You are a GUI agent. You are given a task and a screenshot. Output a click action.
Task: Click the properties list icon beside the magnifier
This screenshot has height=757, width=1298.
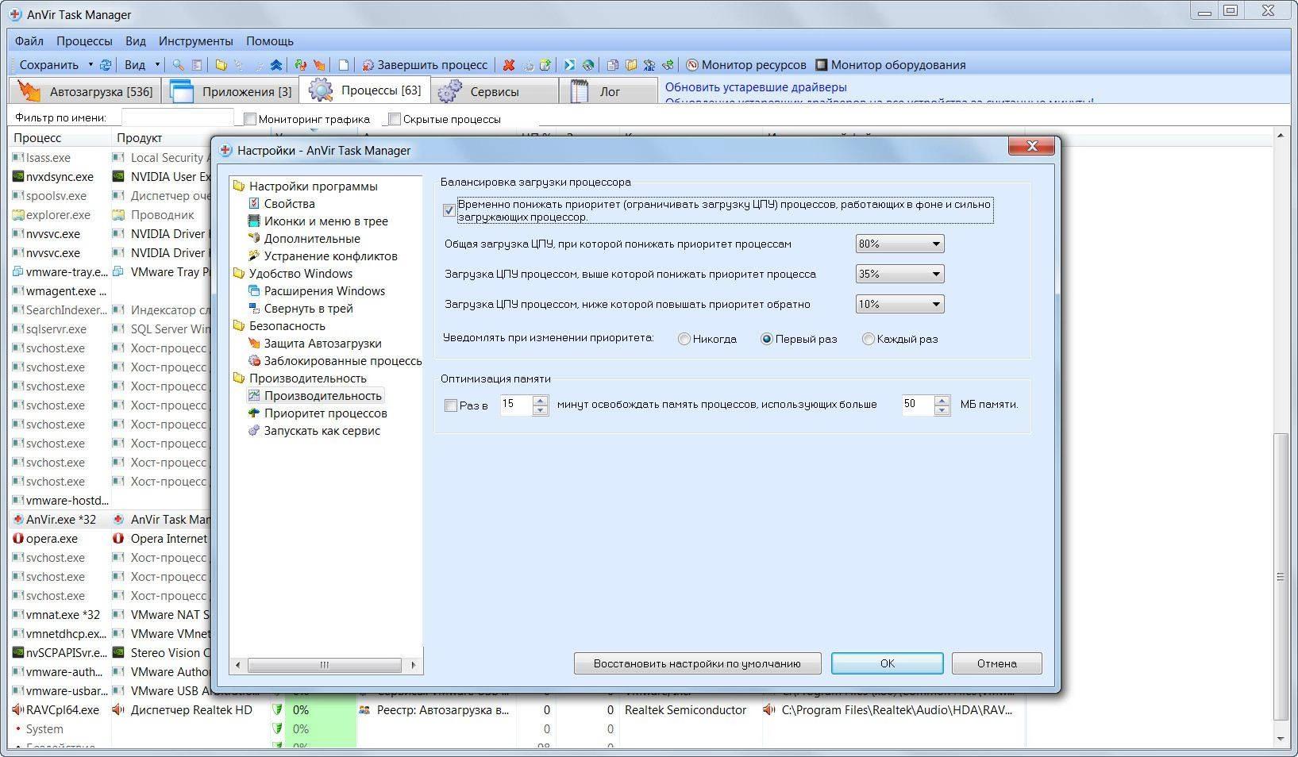point(196,65)
